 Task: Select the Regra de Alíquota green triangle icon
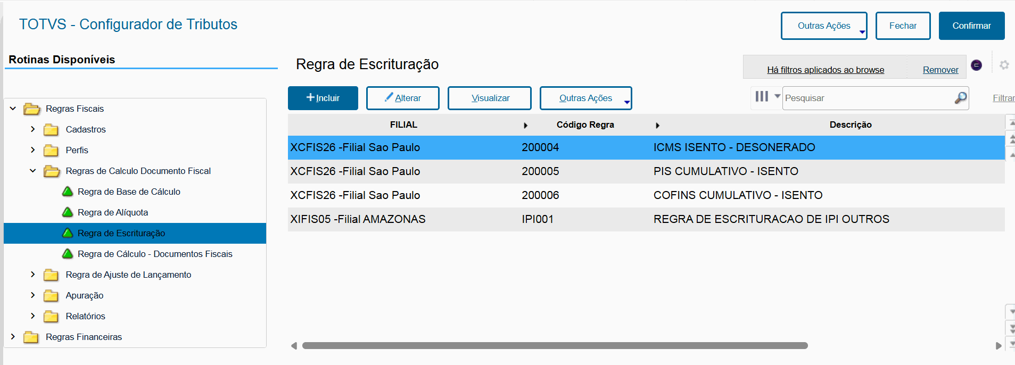pyautogui.click(x=68, y=212)
